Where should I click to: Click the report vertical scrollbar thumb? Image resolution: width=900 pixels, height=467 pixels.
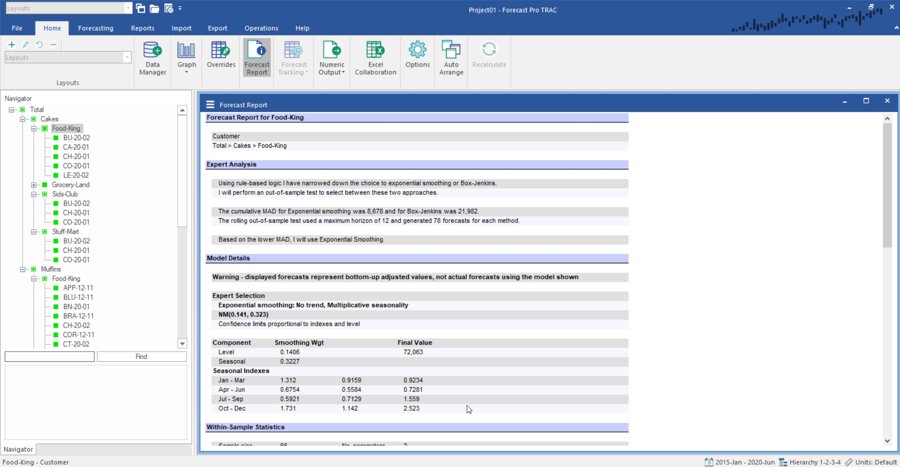pyautogui.click(x=887, y=185)
